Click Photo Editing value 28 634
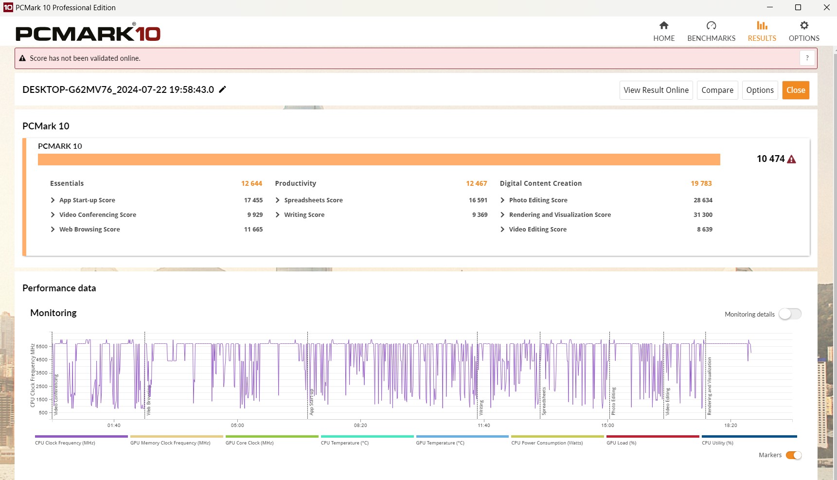Image resolution: width=837 pixels, height=480 pixels. (703, 200)
